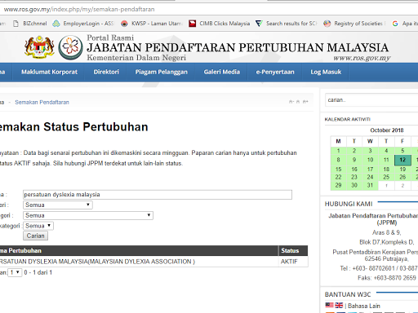Image resolution: width=418 pixels, height=313 pixels.
Task: Open the KWSP Laman Utama bookmark icon
Action: [x=124, y=24]
